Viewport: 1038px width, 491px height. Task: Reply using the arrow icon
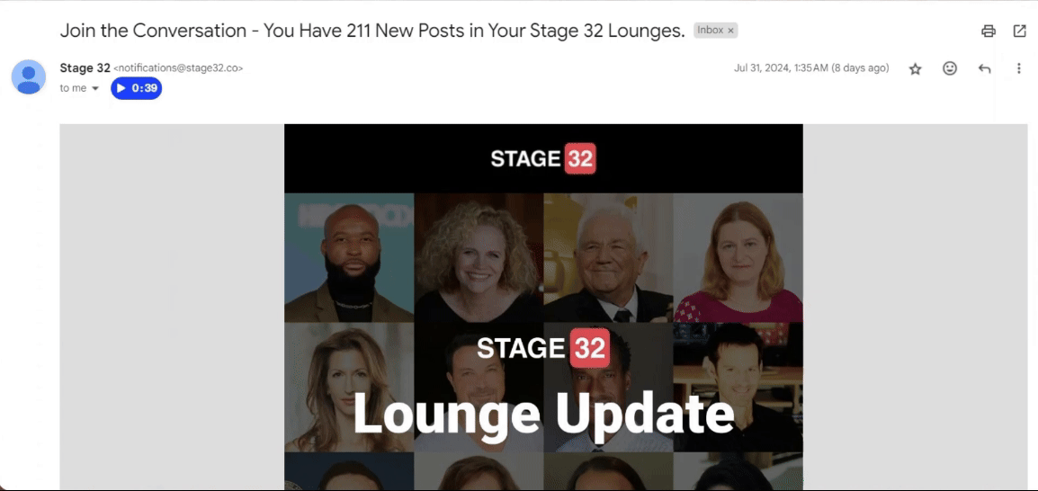point(984,68)
